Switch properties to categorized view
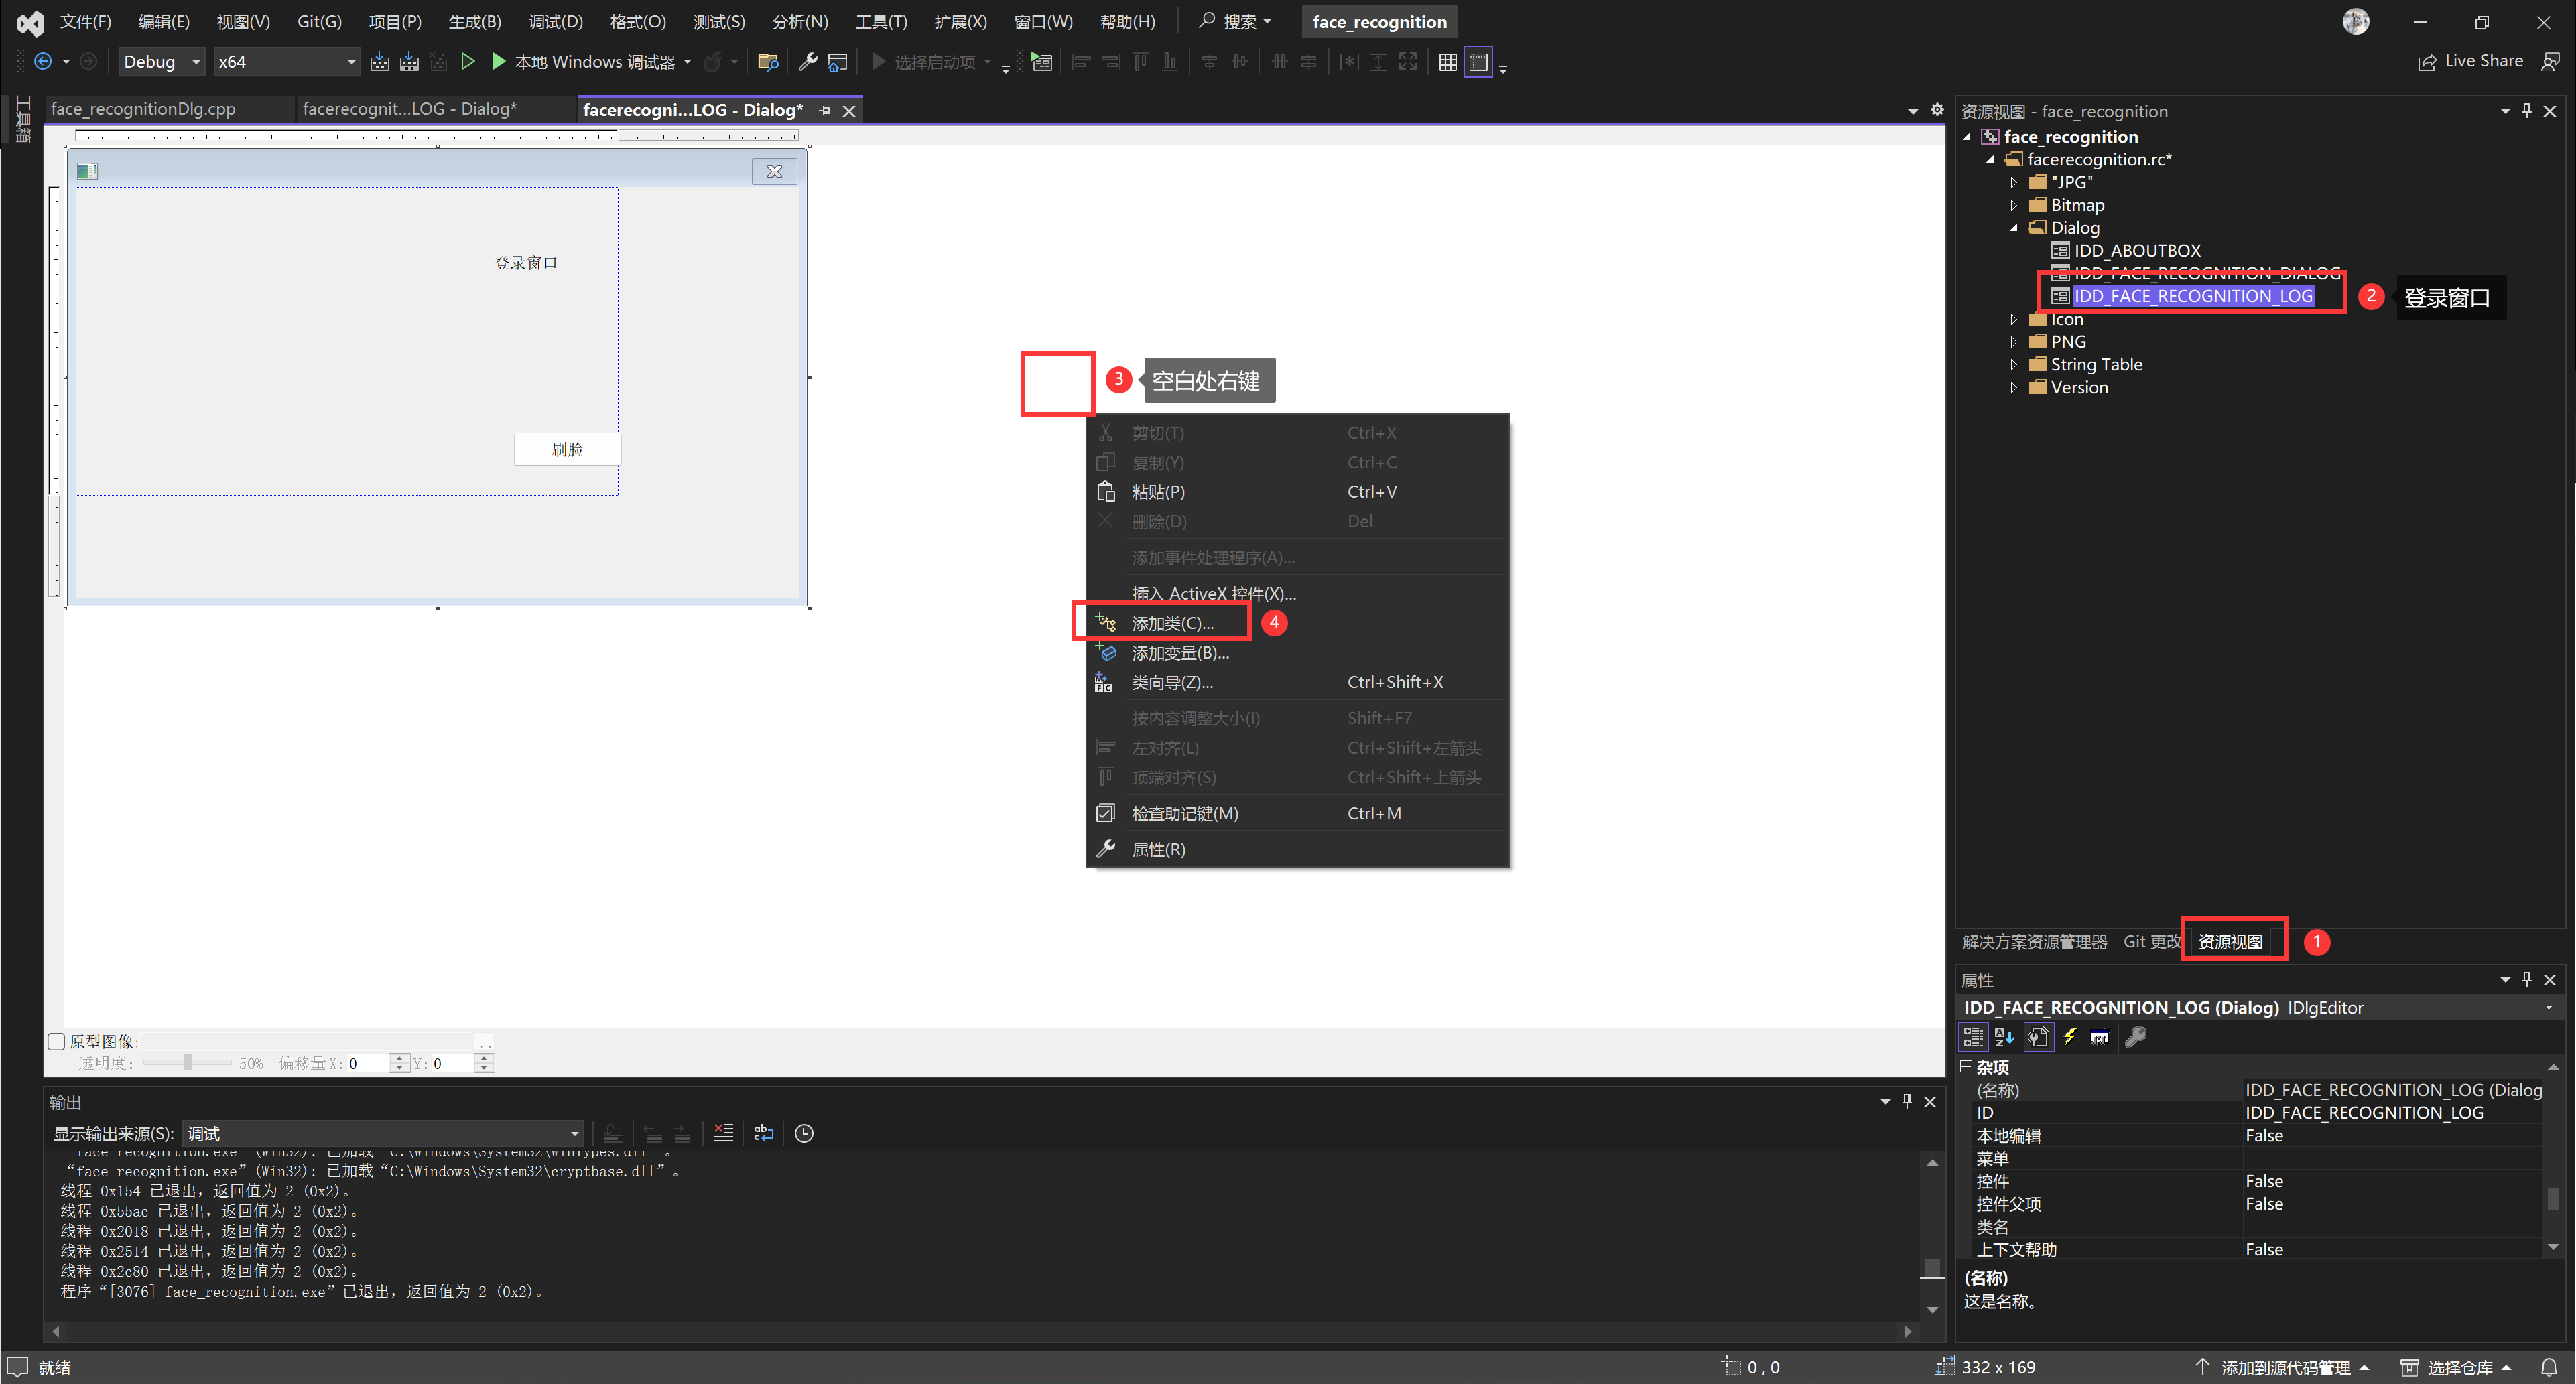Viewport: 2576px width, 1384px height. (1973, 1037)
